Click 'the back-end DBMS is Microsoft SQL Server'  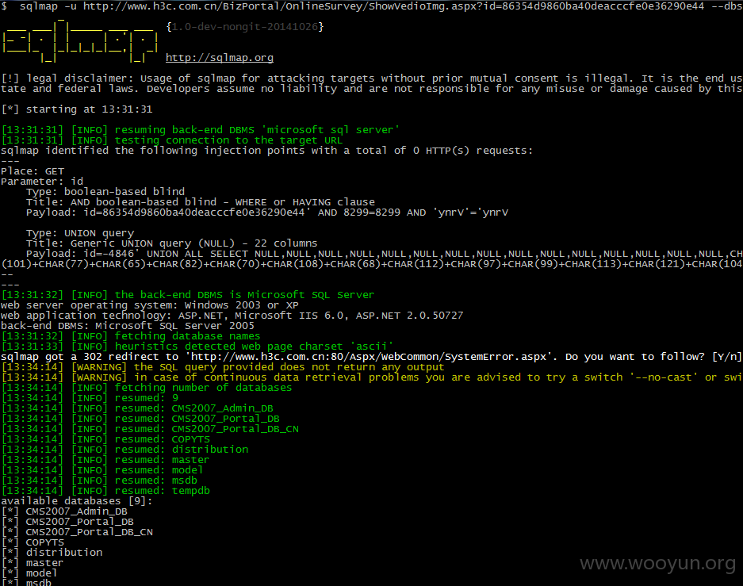pyautogui.click(x=188, y=295)
